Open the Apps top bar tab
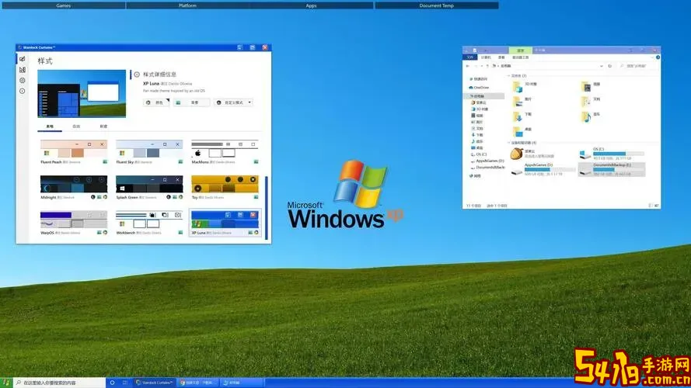 (312, 5)
